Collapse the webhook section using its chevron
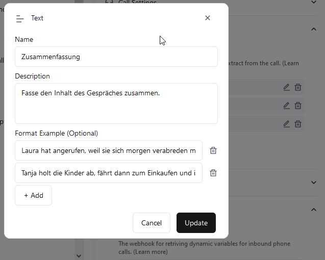The image size is (325, 260). pyautogui.click(x=313, y=210)
